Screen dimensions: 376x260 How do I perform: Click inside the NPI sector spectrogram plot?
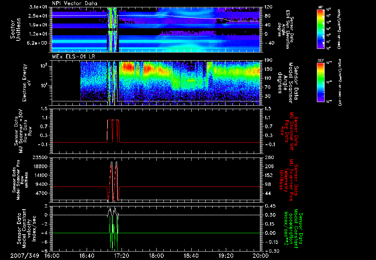pyautogui.click(x=156, y=29)
